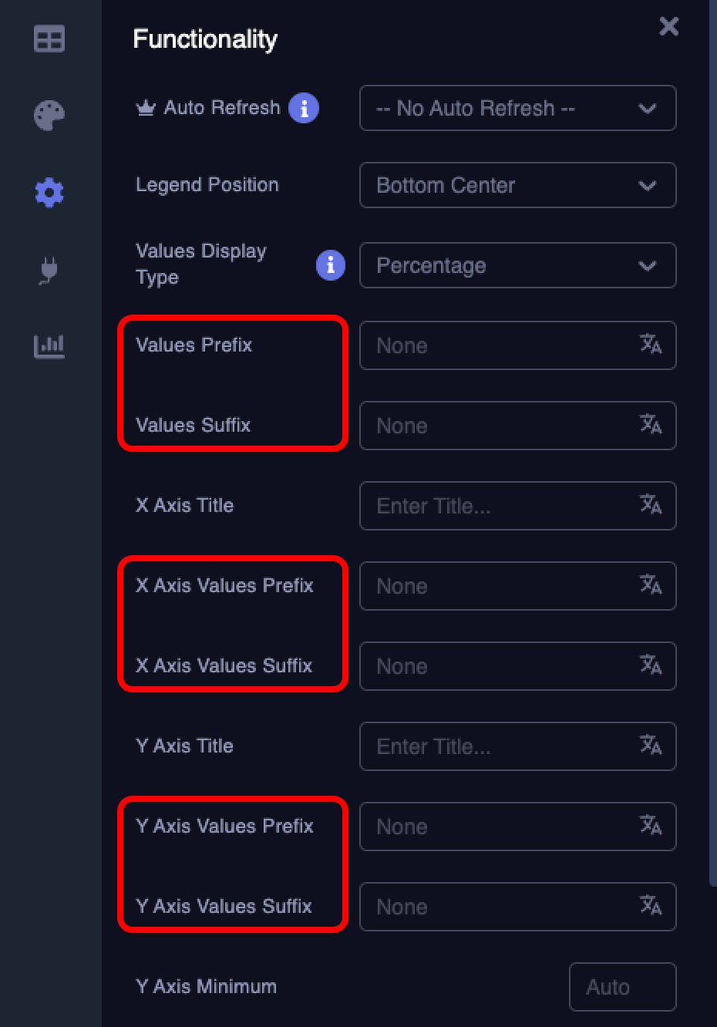
Task: Focus the Values Suffix input field
Action: click(x=518, y=426)
